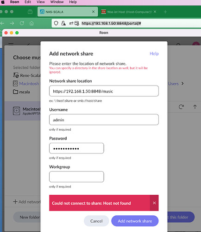The image size is (201, 232).
Task: Select the Macintosh AppleAPFS volume row
Action: point(23,111)
